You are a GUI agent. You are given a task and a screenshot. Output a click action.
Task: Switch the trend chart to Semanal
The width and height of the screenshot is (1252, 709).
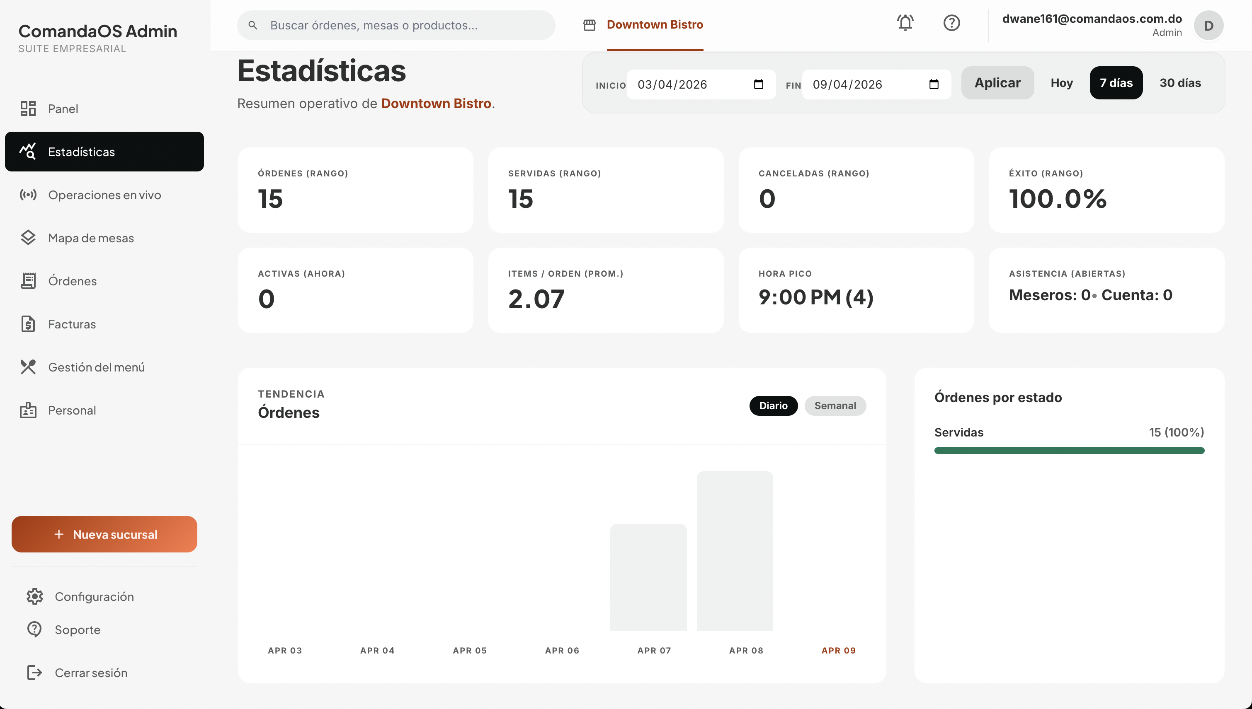tap(835, 405)
